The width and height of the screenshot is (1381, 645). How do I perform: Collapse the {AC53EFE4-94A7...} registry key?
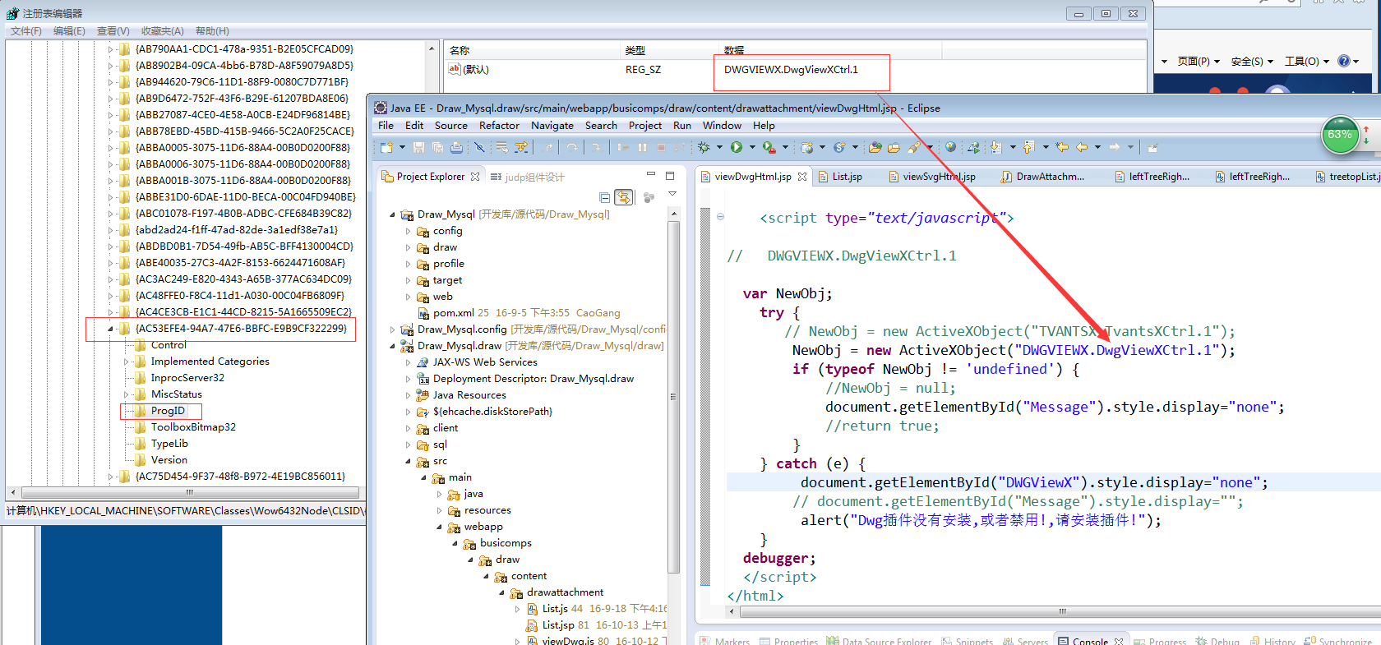[x=110, y=329]
